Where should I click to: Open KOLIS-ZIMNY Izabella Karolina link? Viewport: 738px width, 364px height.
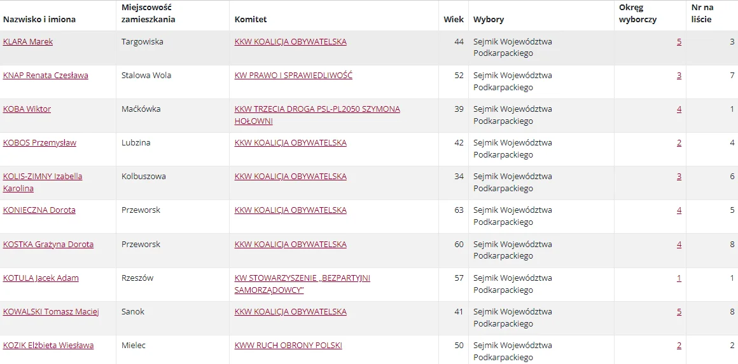pyautogui.click(x=43, y=182)
